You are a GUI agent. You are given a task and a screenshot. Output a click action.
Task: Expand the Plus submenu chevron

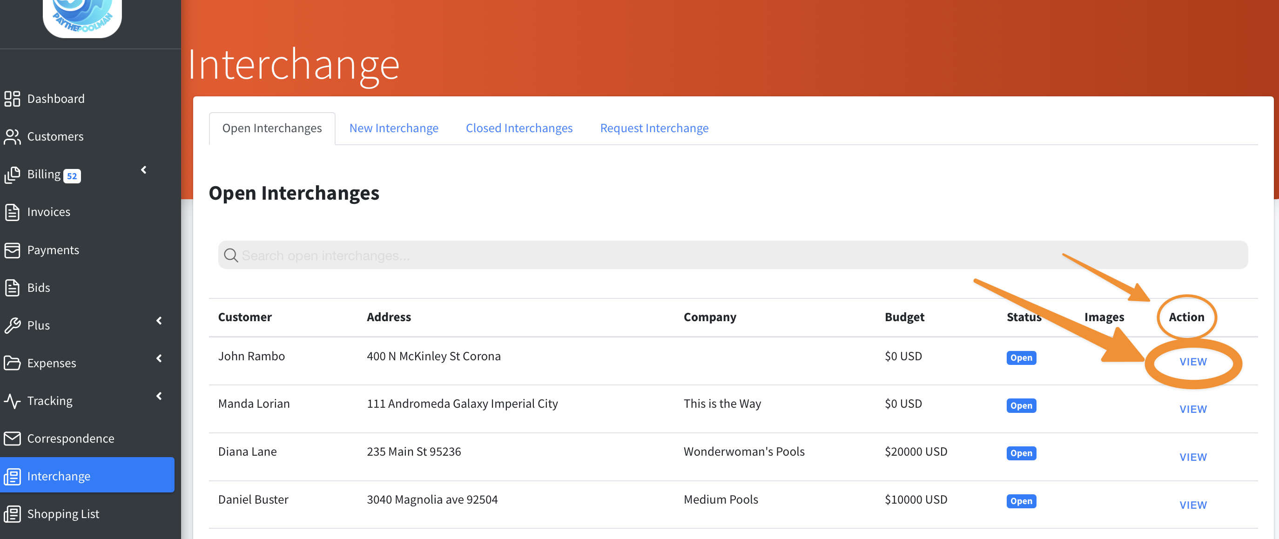159,321
